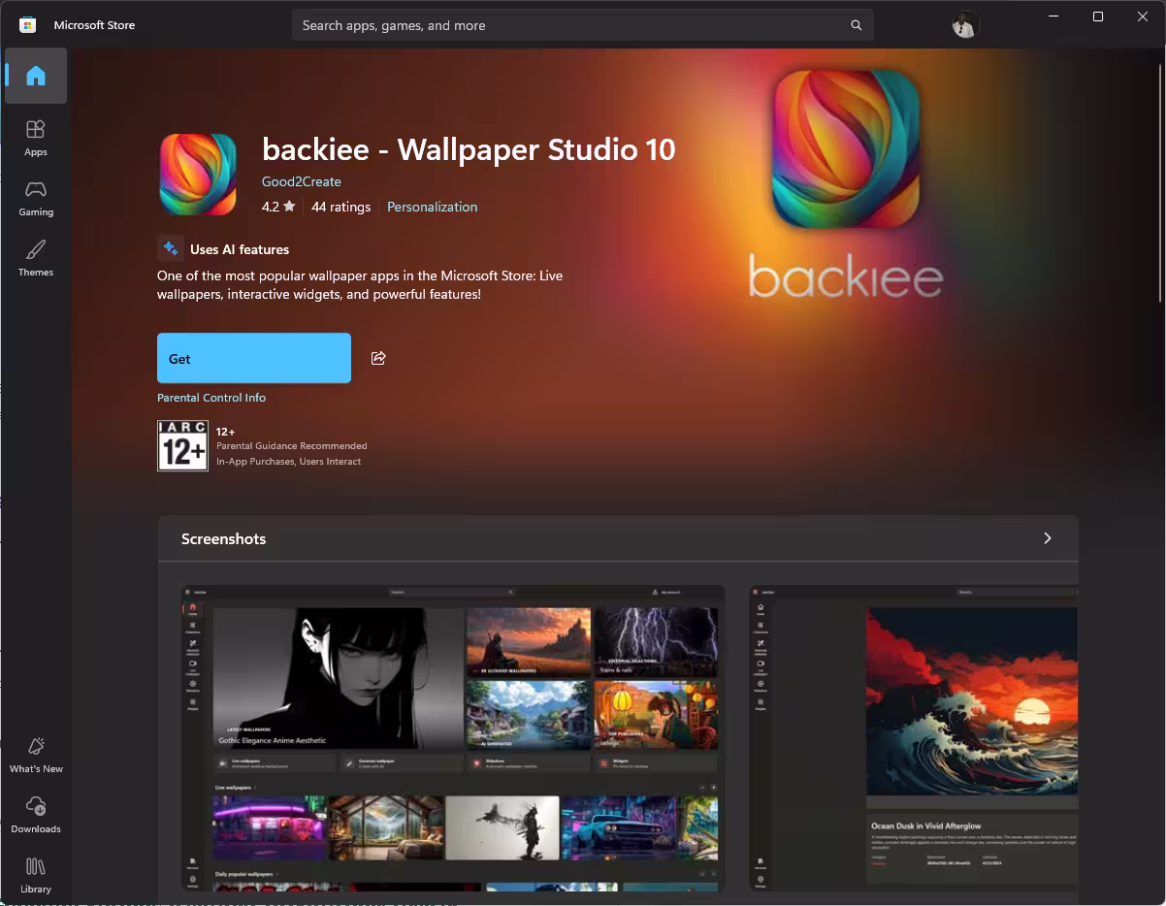Image resolution: width=1166 pixels, height=906 pixels.
Task: Open the Downloads section
Action: 36,815
